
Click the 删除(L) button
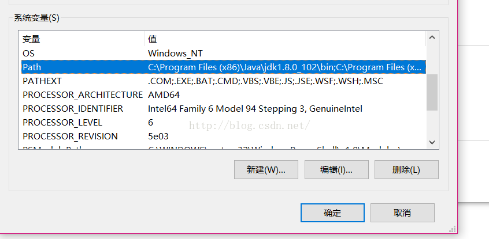406,170
